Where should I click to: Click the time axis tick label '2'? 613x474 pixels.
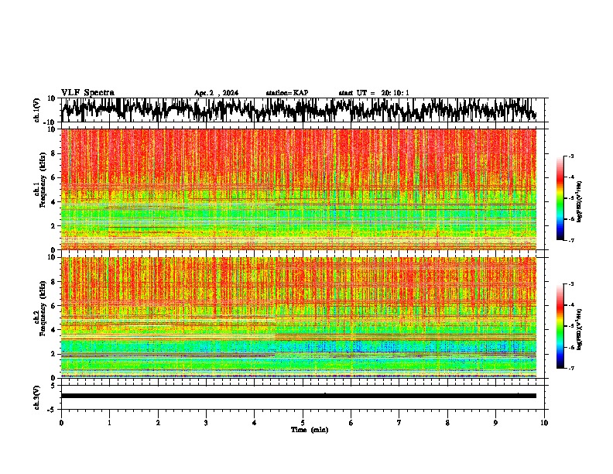[x=158, y=423]
